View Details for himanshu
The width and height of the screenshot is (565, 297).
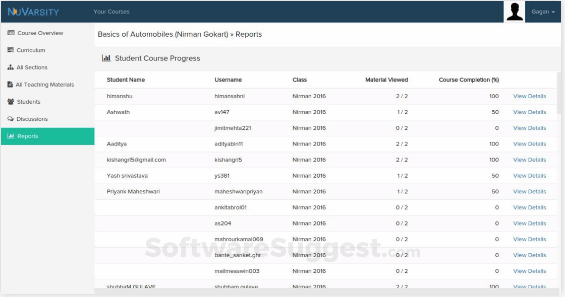click(529, 96)
